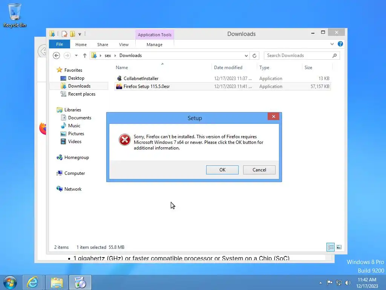Click the New folder quick access icon
Viewport: 386px width, 290px height.
[x=72, y=34]
